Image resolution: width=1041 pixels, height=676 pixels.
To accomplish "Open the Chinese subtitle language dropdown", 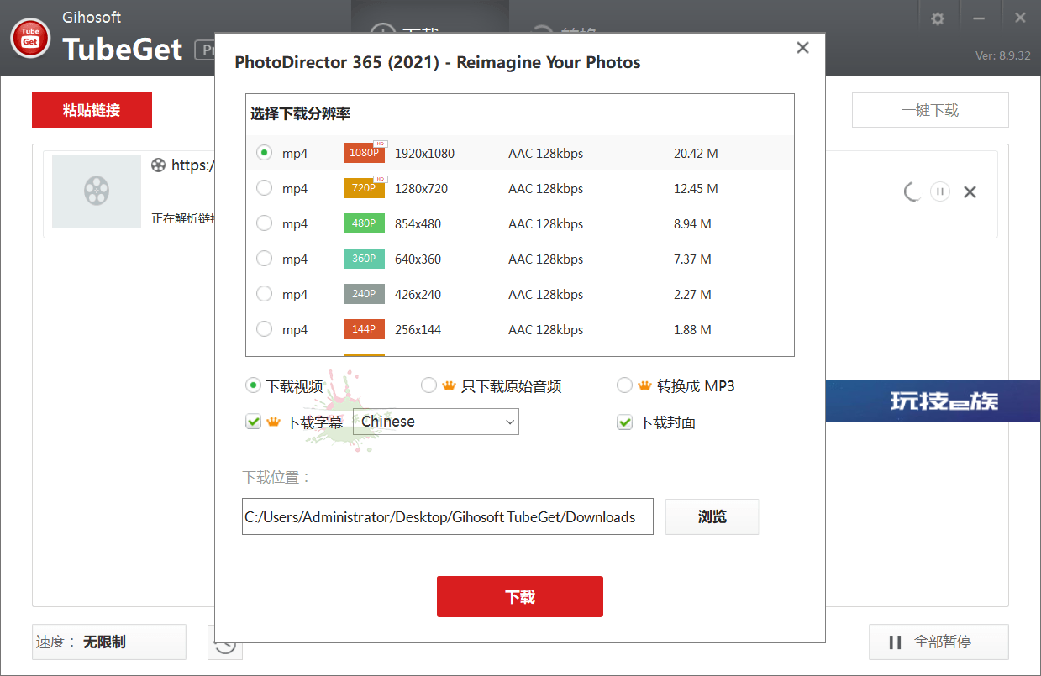I will click(x=436, y=422).
